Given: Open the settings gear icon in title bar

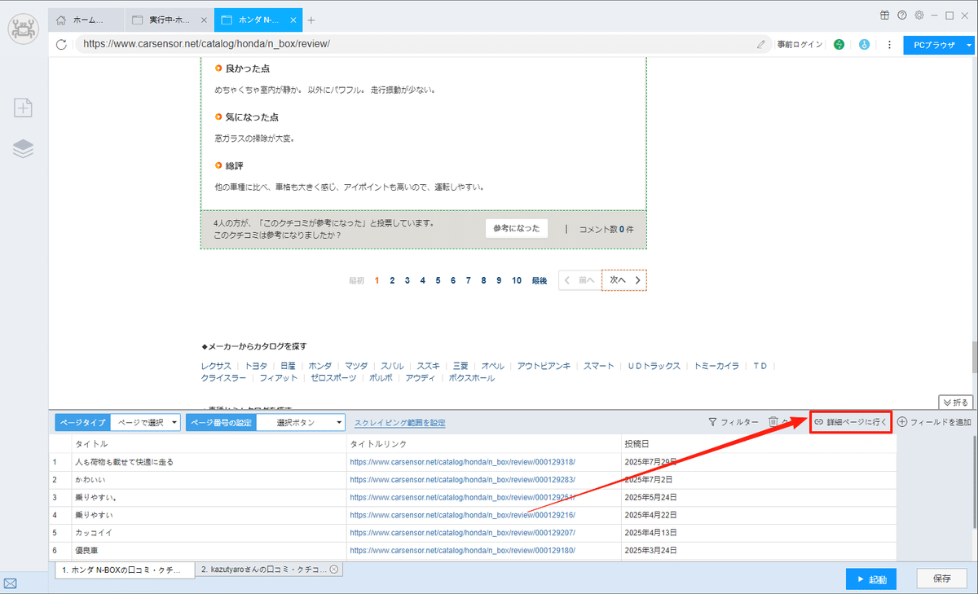Looking at the screenshot, I should pos(919,15).
